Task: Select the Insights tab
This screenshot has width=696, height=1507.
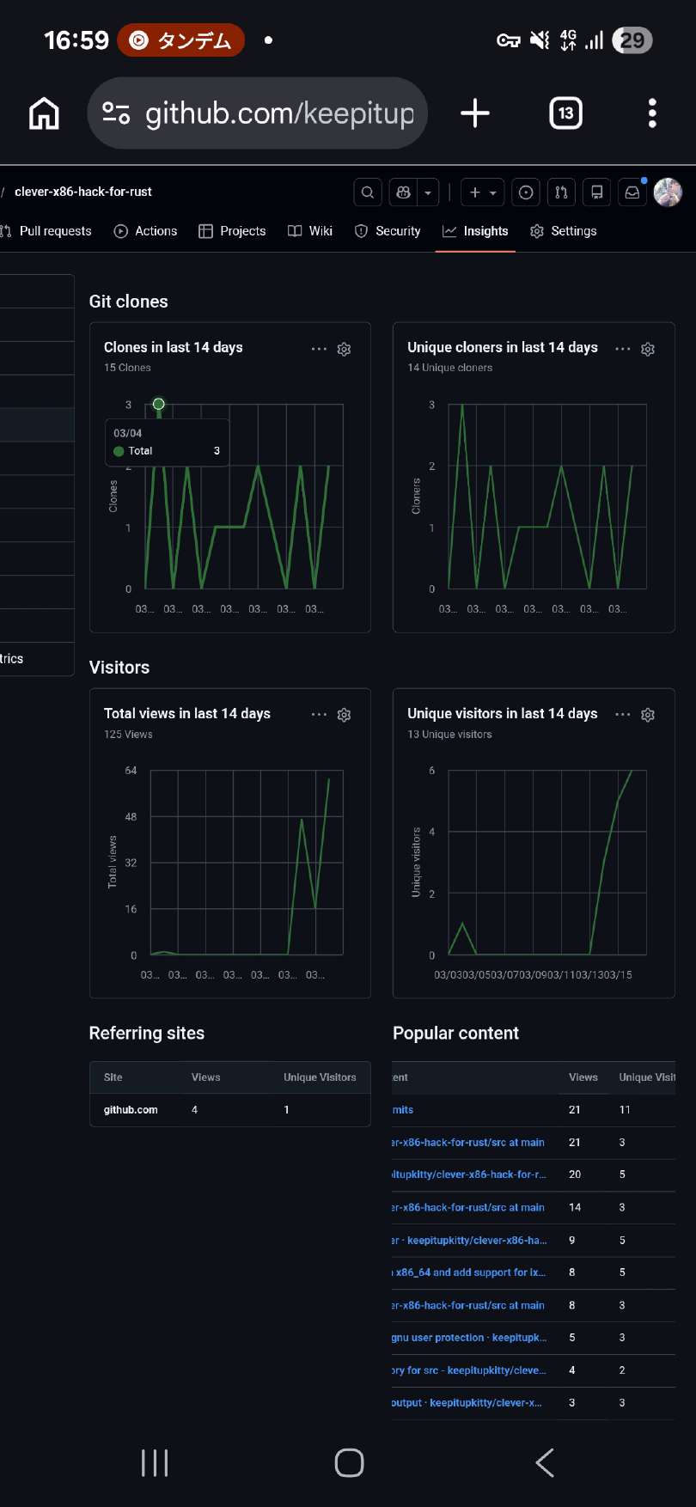Action: coord(475,231)
